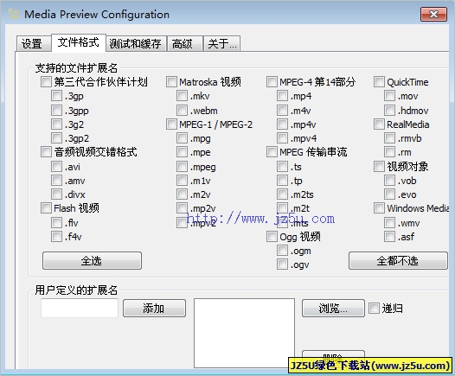Open the 测试和缓存 tab
Screen dimensions: 455x376
click(136, 44)
